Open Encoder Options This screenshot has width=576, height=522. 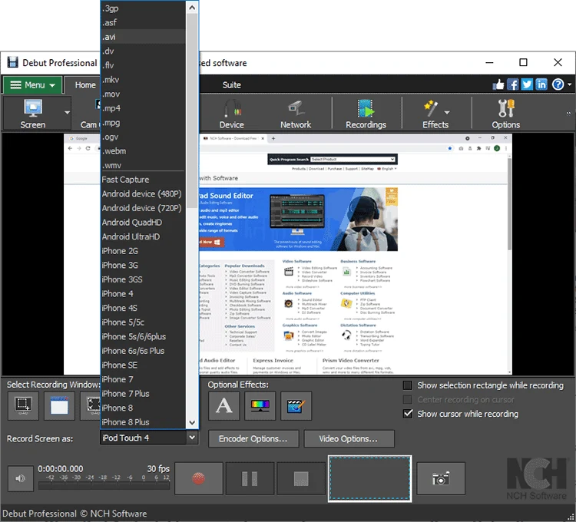(253, 439)
